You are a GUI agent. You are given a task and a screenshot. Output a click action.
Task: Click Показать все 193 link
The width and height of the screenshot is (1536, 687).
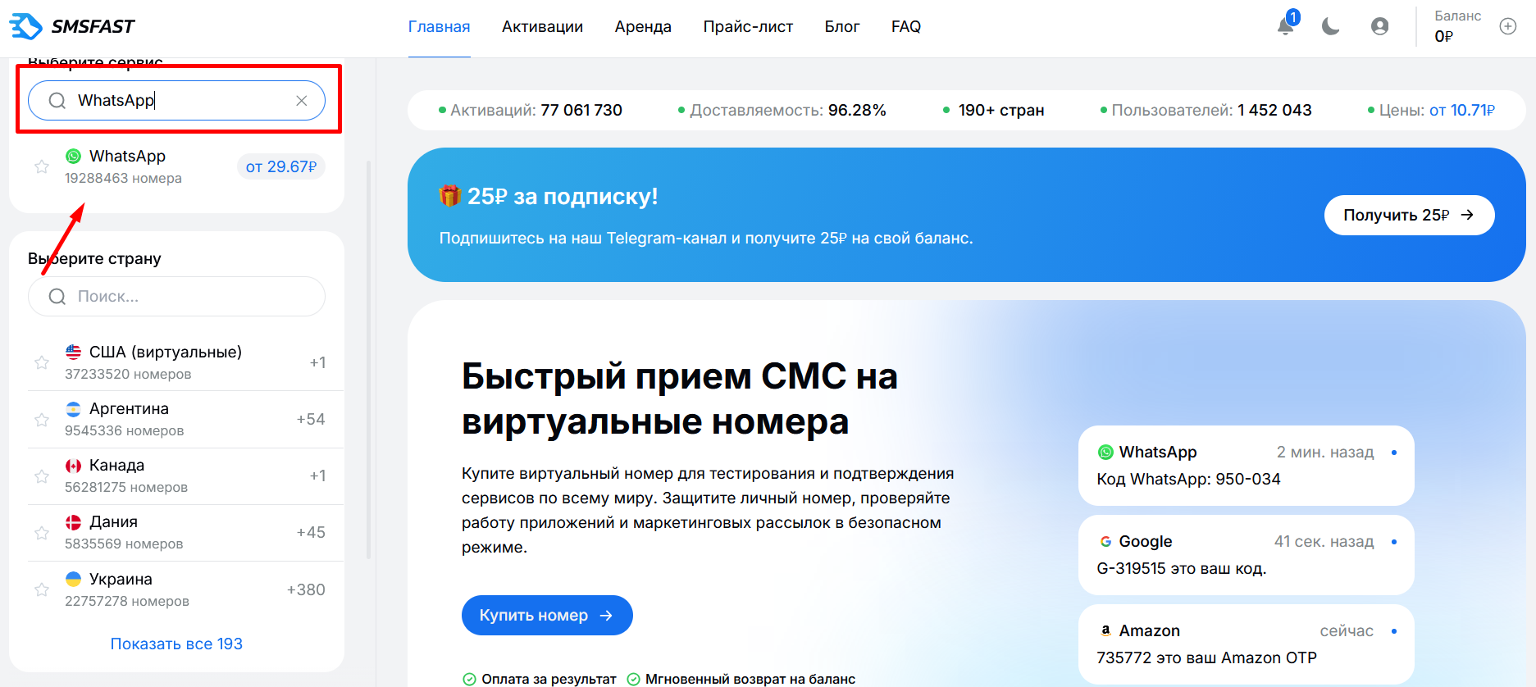(176, 644)
